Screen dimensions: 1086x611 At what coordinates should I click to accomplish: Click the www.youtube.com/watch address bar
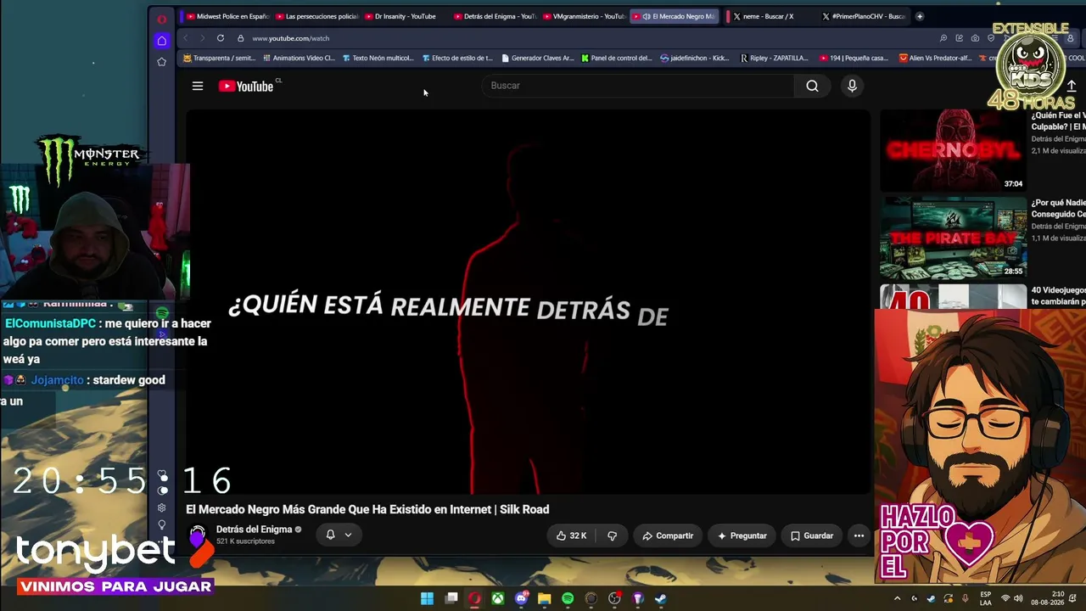(290, 38)
